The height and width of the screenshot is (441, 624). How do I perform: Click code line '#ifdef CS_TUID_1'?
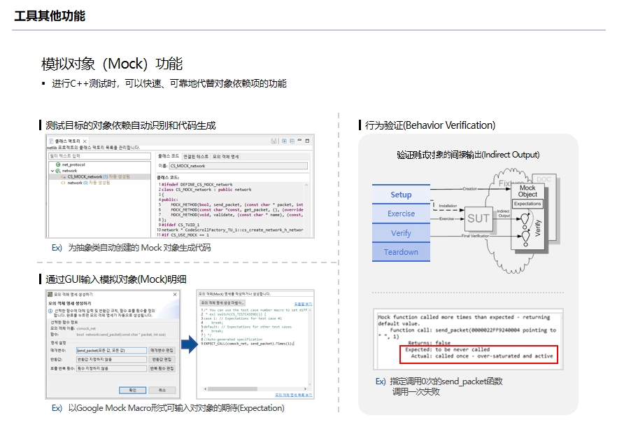180,225
